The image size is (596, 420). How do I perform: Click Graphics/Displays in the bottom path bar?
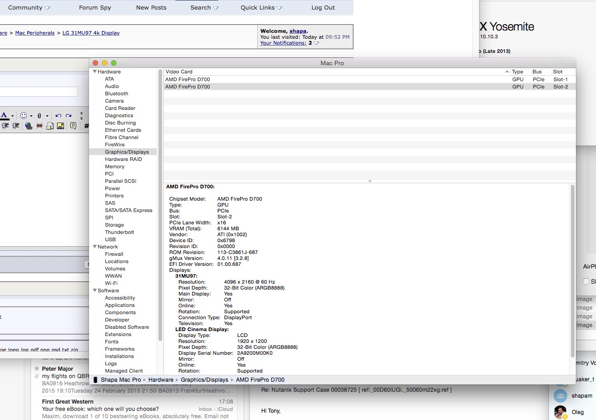[205, 379]
